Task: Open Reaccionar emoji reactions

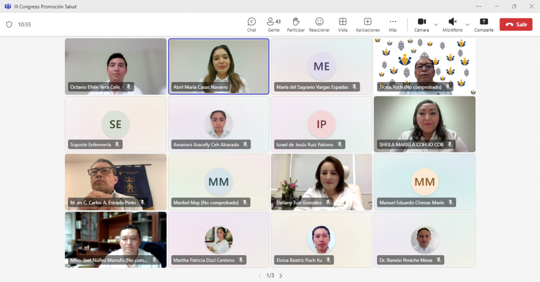Action: pos(319,24)
